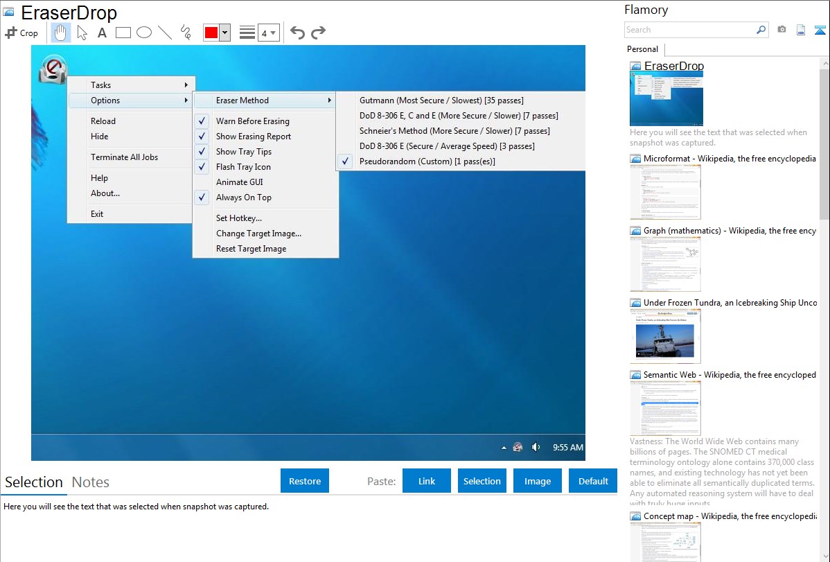Expand the Options submenu
This screenshot has width=830, height=562.
[131, 100]
